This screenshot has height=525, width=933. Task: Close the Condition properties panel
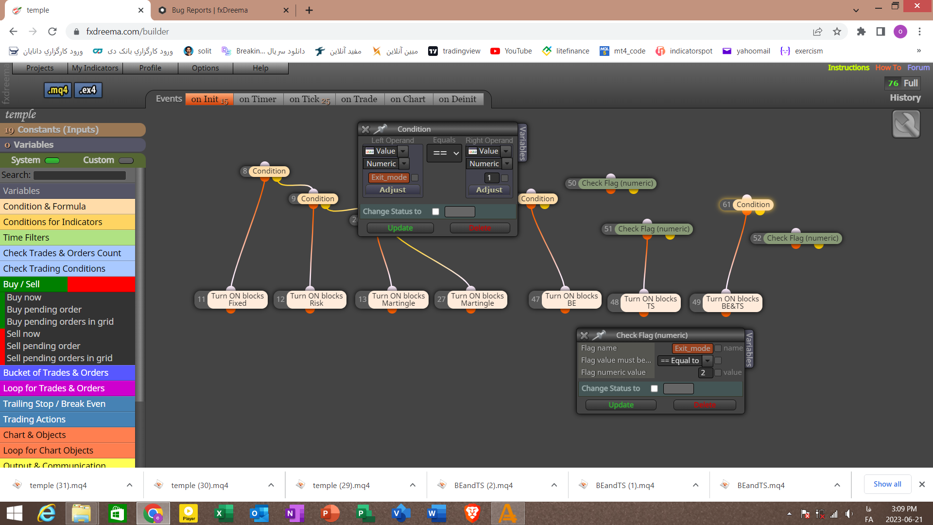pyautogui.click(x=365, y=129)
